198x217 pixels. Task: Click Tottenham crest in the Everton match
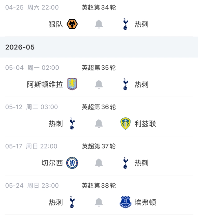[72, 202]
